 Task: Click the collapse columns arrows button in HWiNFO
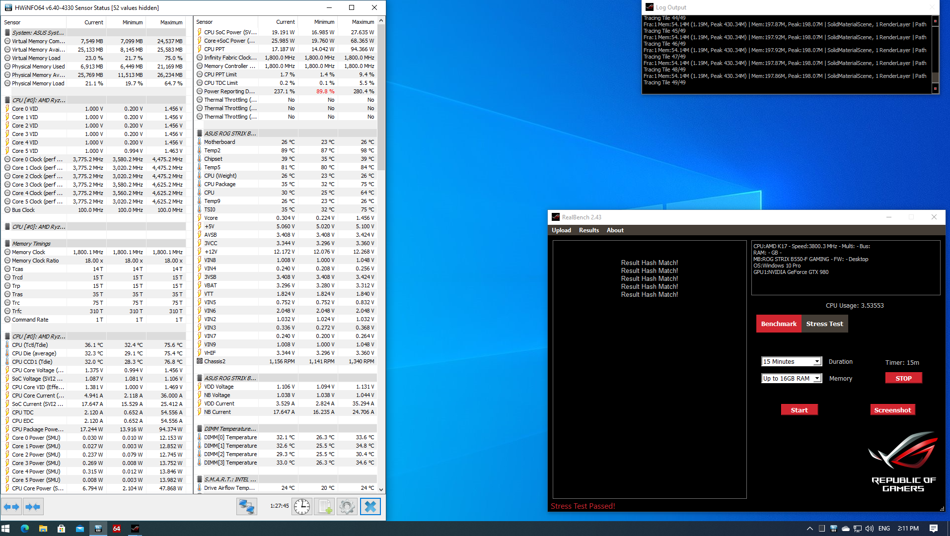[33, 507]
